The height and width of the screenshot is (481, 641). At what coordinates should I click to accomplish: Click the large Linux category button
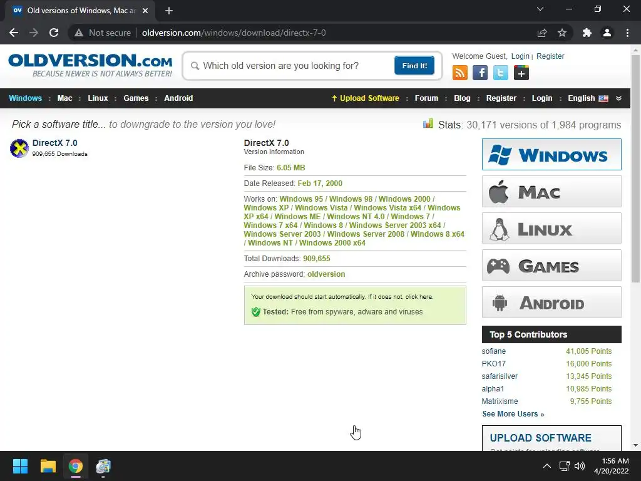(551, 229)
